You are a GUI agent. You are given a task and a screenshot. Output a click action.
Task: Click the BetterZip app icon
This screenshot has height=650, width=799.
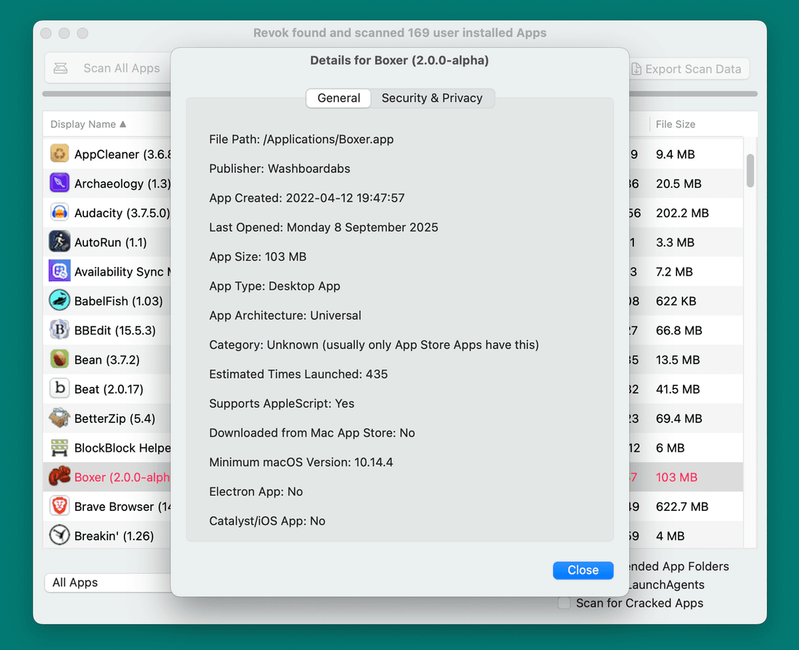coord(60,419)
